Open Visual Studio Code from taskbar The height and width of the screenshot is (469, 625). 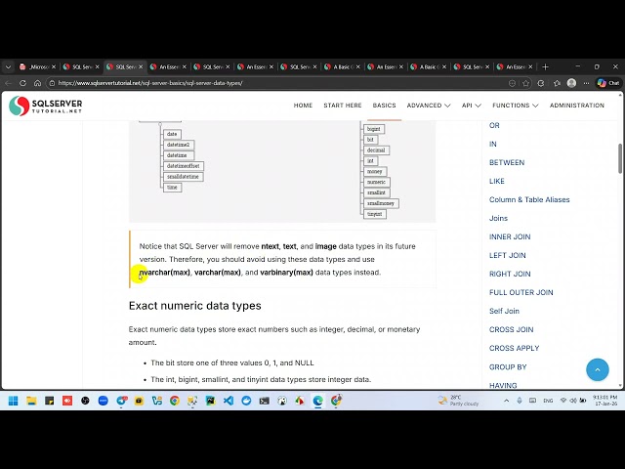[x=229, y=401]
